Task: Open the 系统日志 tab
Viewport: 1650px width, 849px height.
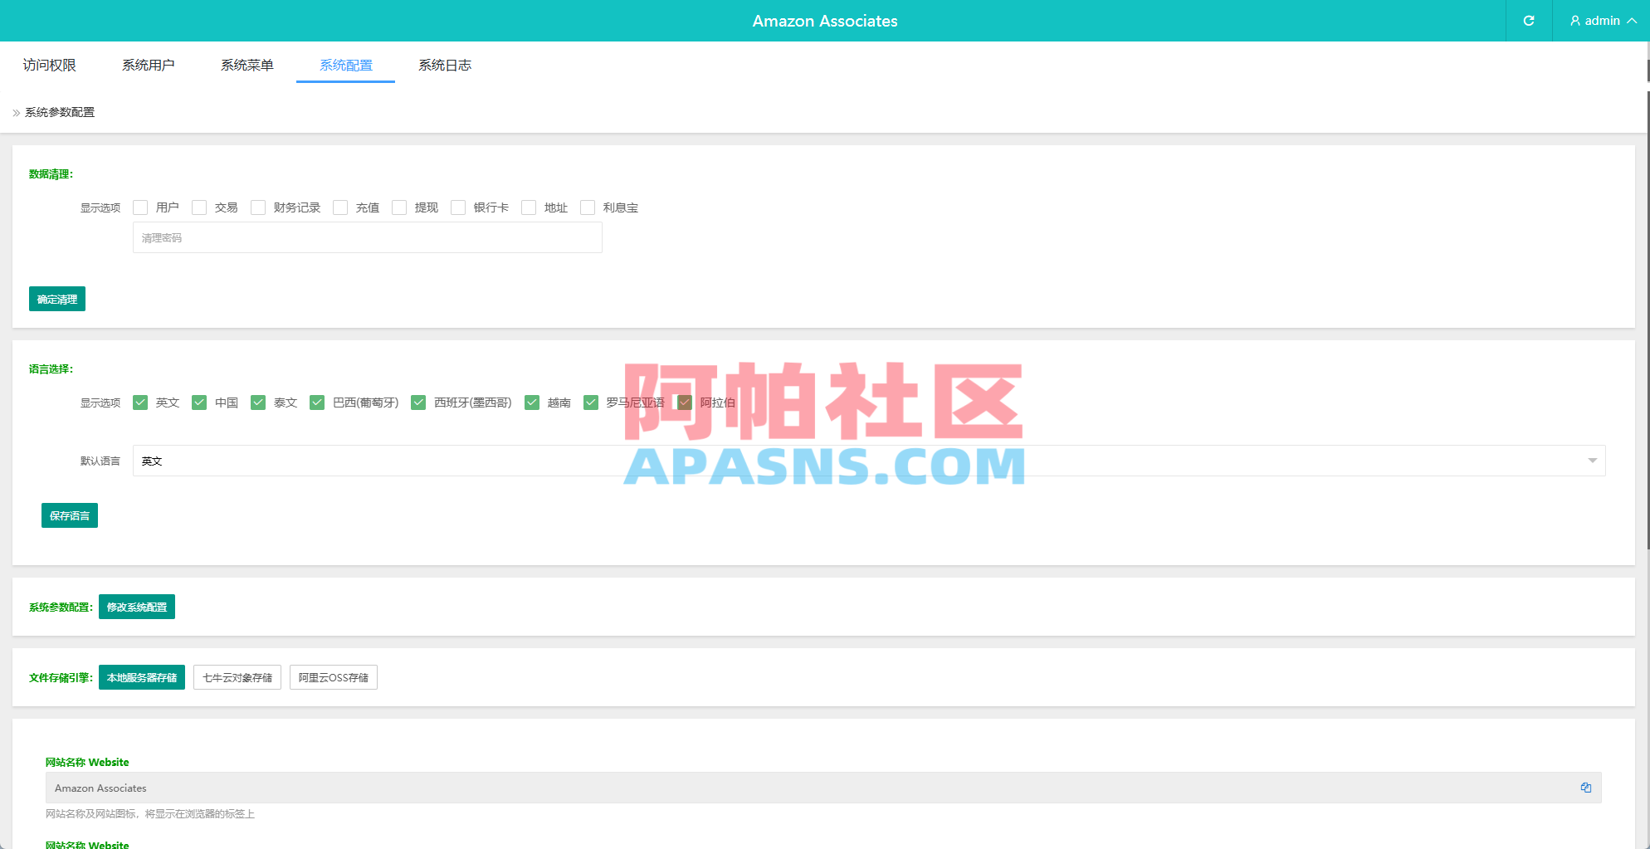Action: click(x=445, y=65)
